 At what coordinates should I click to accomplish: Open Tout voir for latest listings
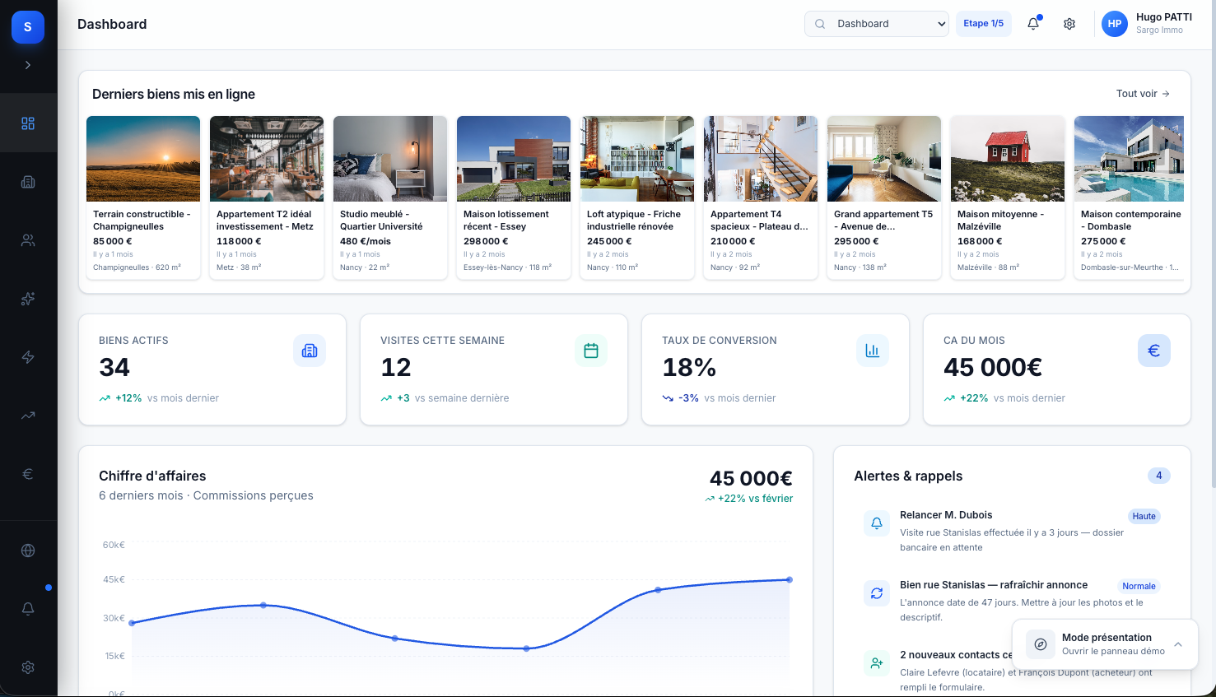pos(1142,94)
